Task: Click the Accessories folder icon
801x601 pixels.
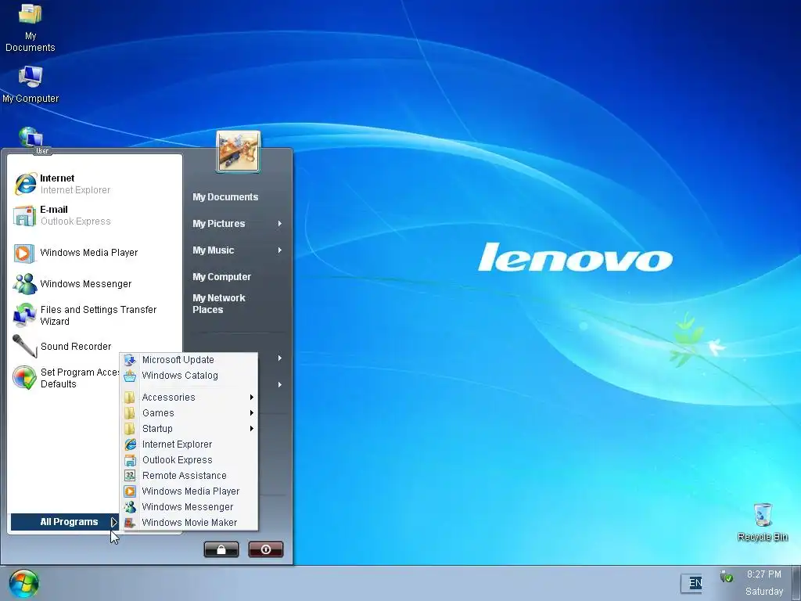Action: [130, 398]
